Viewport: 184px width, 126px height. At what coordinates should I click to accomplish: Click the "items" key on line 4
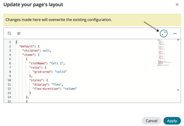point(28,55)
